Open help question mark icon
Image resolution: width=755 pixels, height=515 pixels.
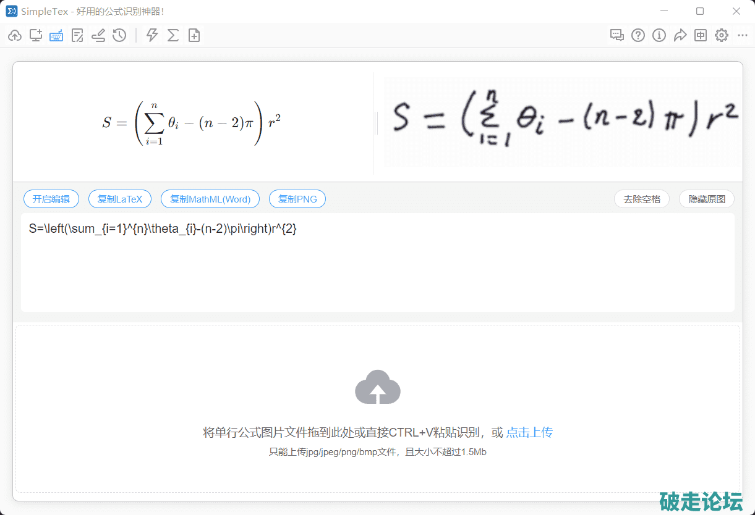pyautogui.click(x=638, y=36)
